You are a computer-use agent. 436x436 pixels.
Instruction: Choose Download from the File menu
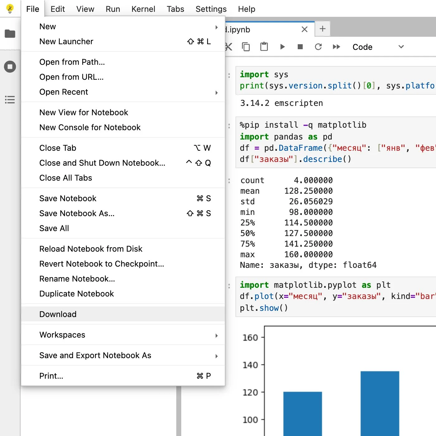tap(123, 315)
